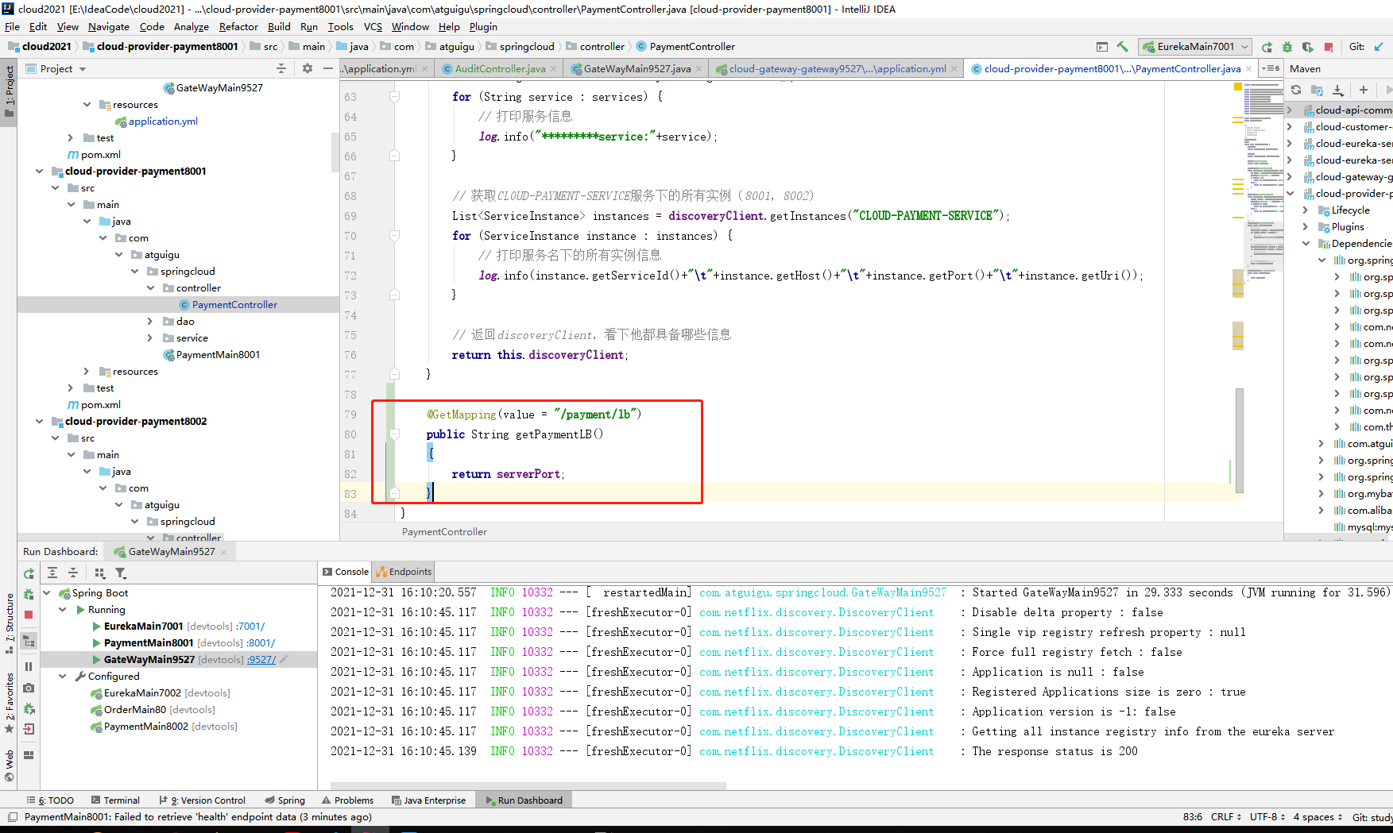This screenshot has height=833, width=1393.
Task: Click Terminal tool window button
Action: pyautogui.click(x=115, y=800)
